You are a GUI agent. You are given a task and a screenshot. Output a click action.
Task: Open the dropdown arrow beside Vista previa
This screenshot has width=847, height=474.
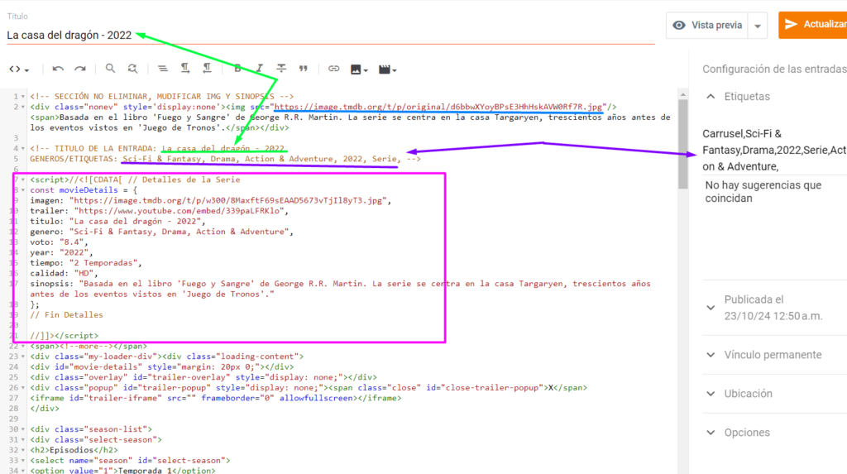758,26
